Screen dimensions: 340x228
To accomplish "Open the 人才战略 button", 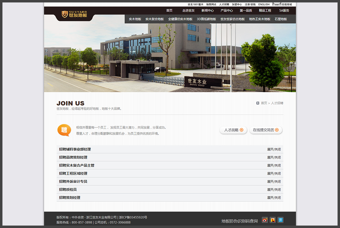I will click(x=233, y=130).
